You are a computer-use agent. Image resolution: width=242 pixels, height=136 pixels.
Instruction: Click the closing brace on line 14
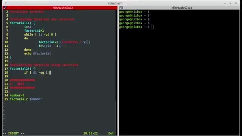point(11,57)
